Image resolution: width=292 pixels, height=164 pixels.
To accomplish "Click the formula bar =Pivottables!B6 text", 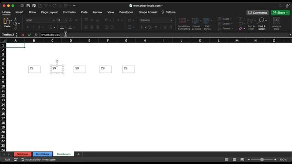I will coord(51,35).
